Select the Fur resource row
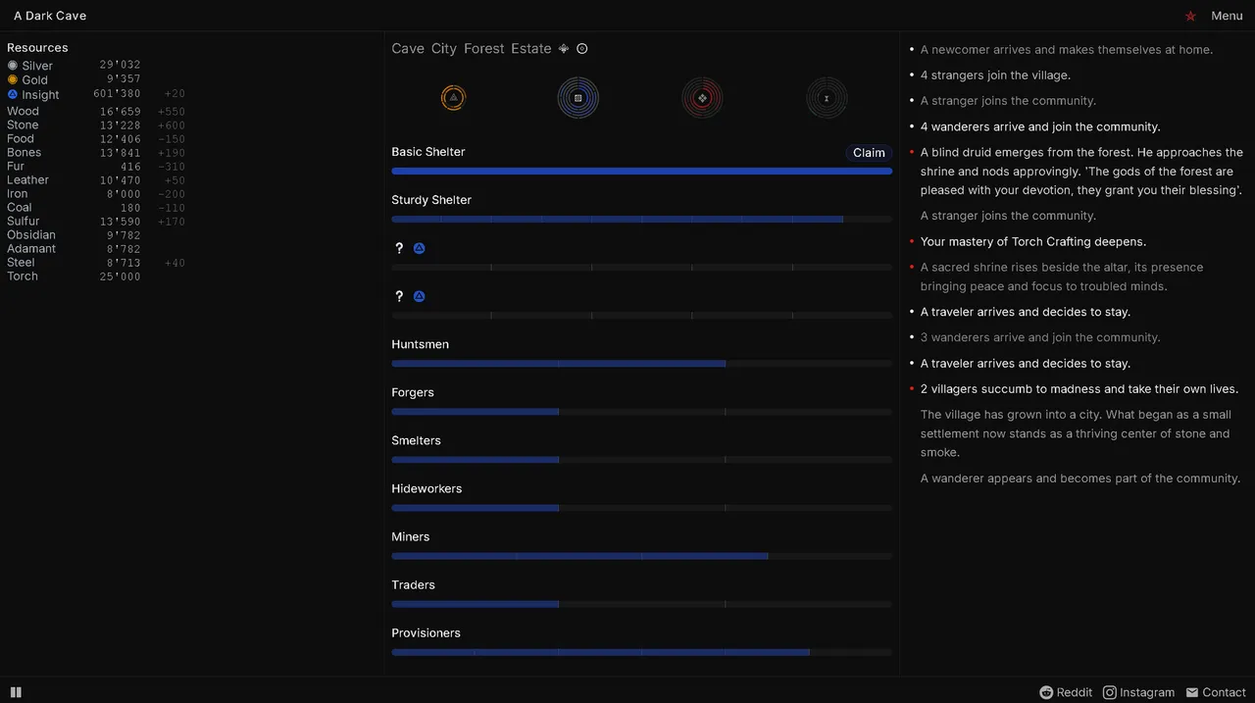Viewport: 1255px width, 703px height. coord(96,167)
